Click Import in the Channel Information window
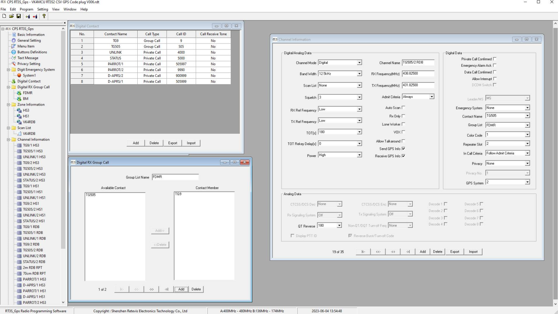558x314 pixels. pos(473,251)
